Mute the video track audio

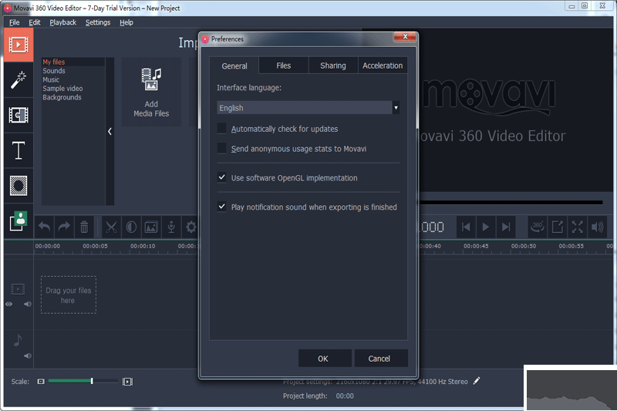[x=28, y=304]
